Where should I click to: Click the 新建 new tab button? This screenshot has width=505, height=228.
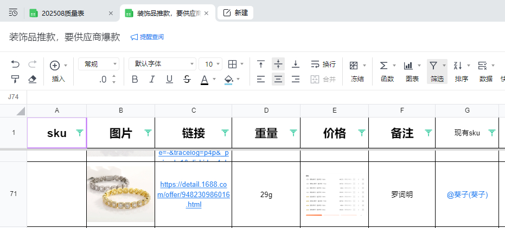point(235,13)
